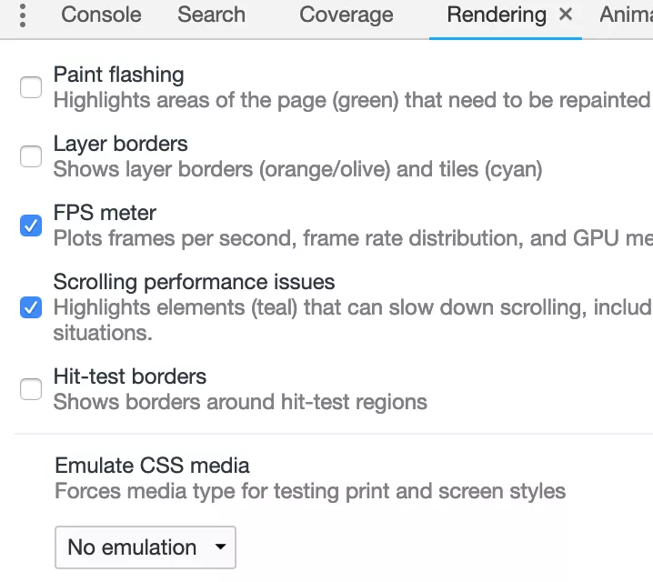Click the Paint flashing label
653x582 pixels.
pyautogui.click(x=119, y=75)
